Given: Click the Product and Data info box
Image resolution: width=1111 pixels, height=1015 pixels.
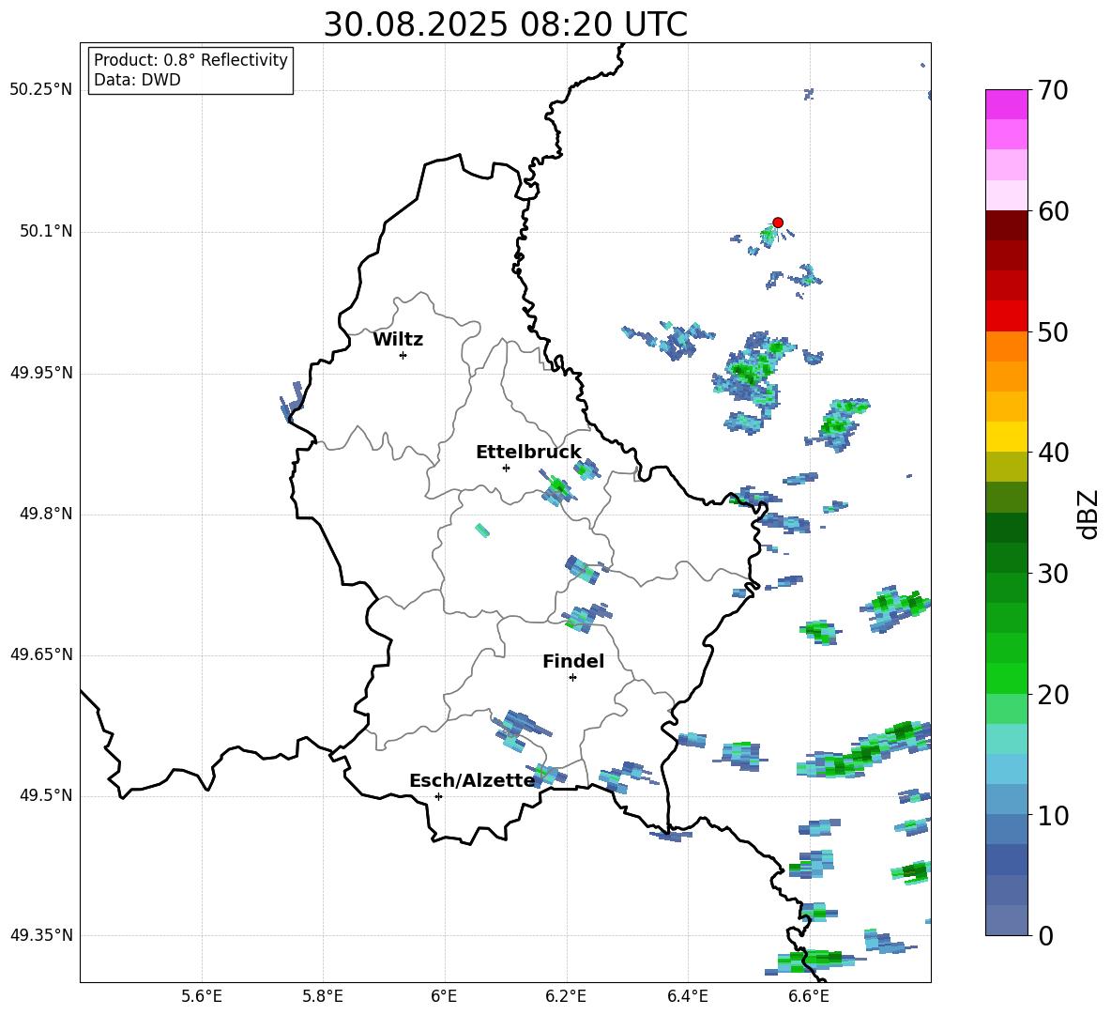Looking at the screenshot, I should tap(190, 70).
